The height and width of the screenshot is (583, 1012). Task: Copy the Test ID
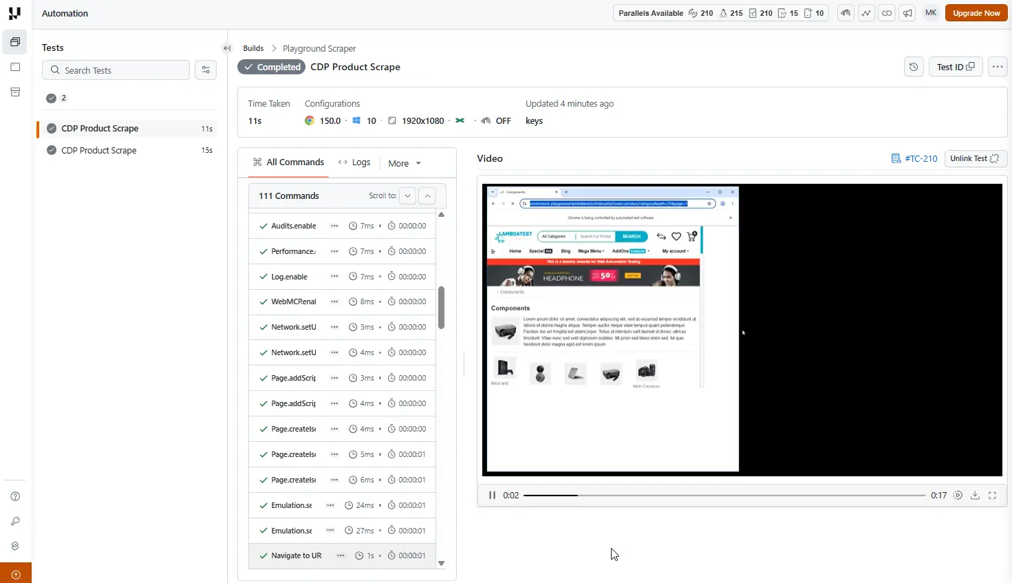(956, 67)
